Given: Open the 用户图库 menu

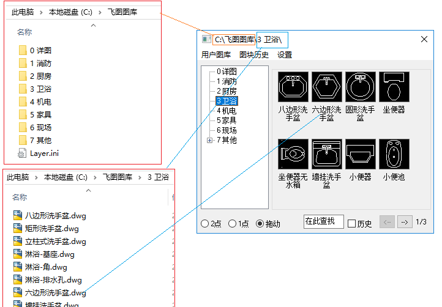Looking at the screenshot, I should click(216, 54).
